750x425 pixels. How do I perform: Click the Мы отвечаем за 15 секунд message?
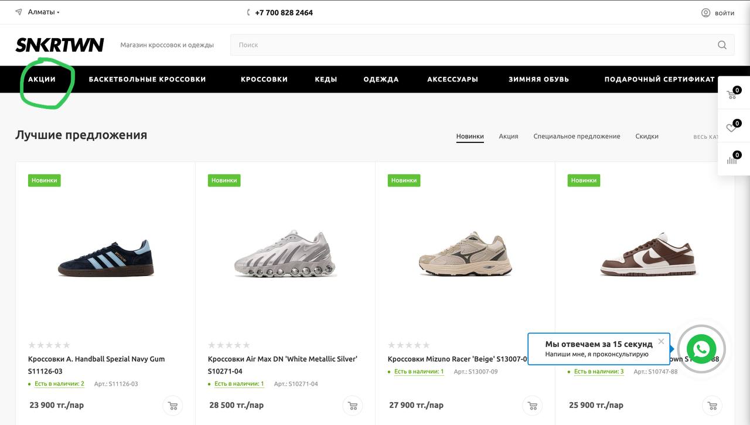[599, 344]
